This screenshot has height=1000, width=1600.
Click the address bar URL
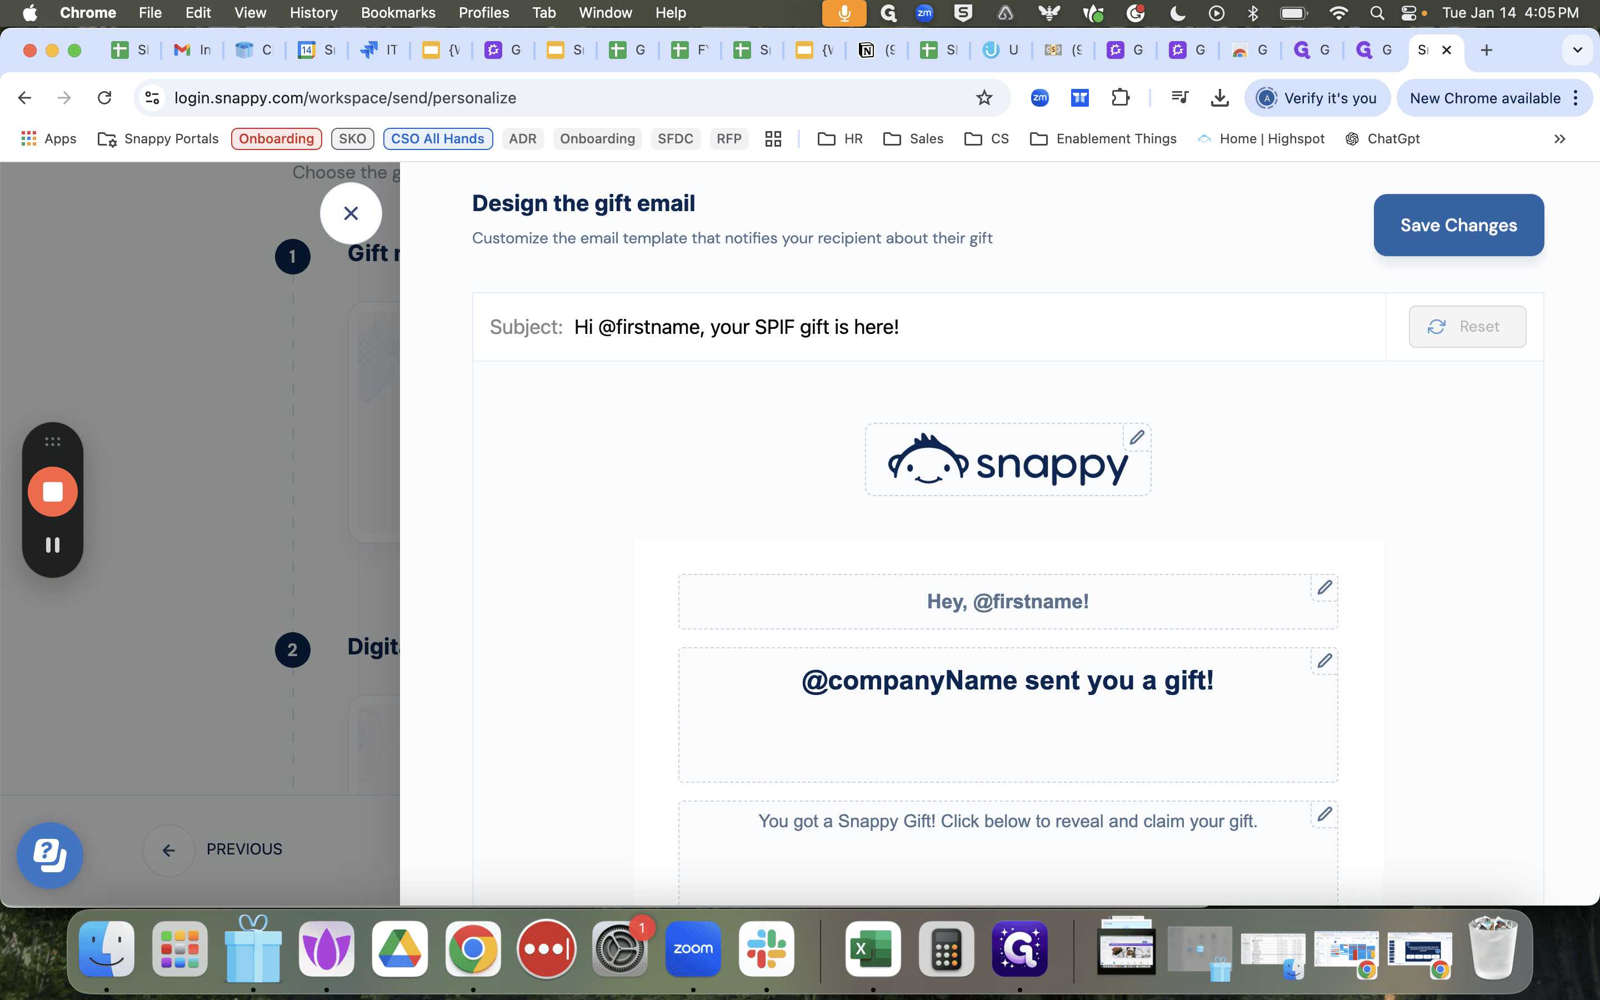click(345, 98)
